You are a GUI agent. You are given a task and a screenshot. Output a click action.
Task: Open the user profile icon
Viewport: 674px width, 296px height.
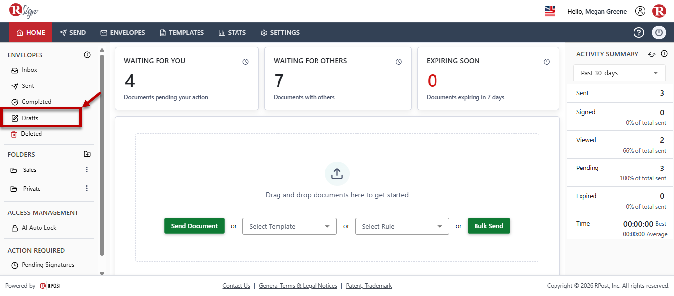640,11
